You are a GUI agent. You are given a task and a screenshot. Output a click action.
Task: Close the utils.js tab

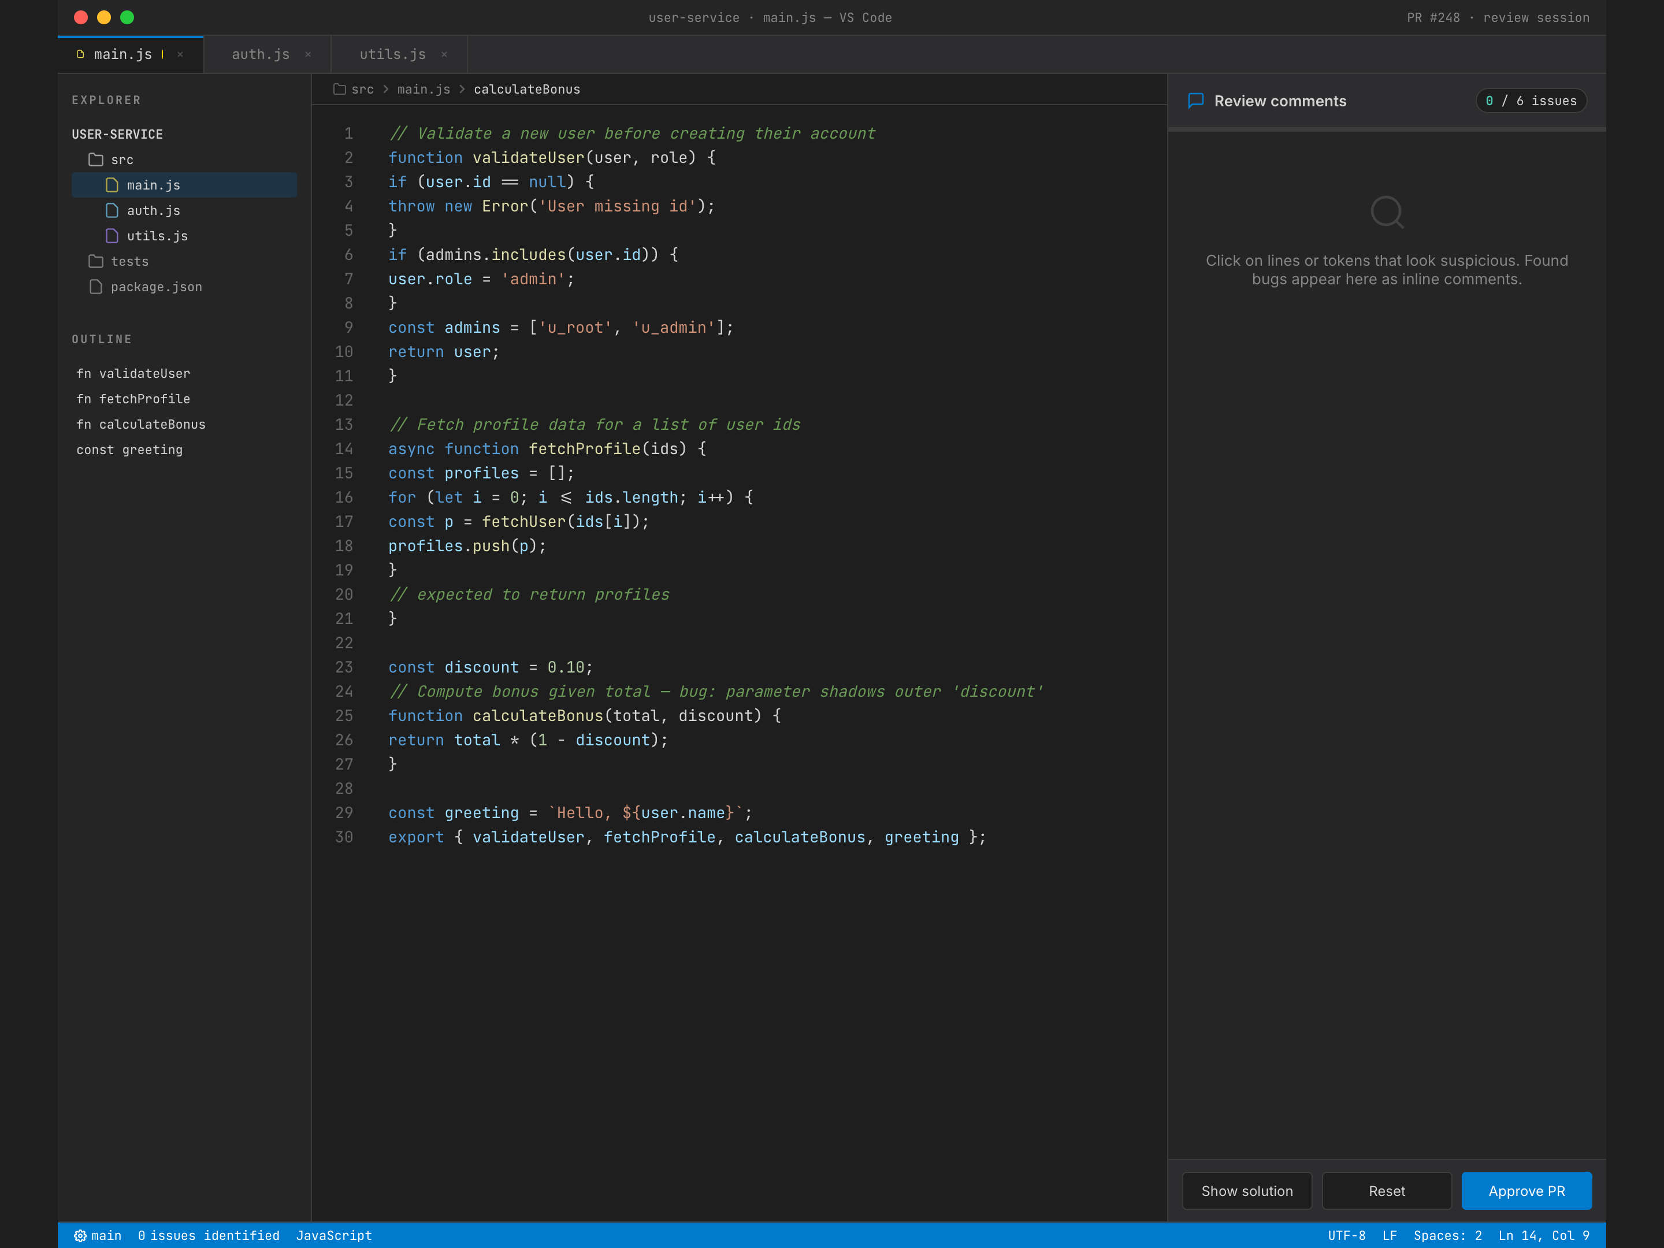coord(444,54)
